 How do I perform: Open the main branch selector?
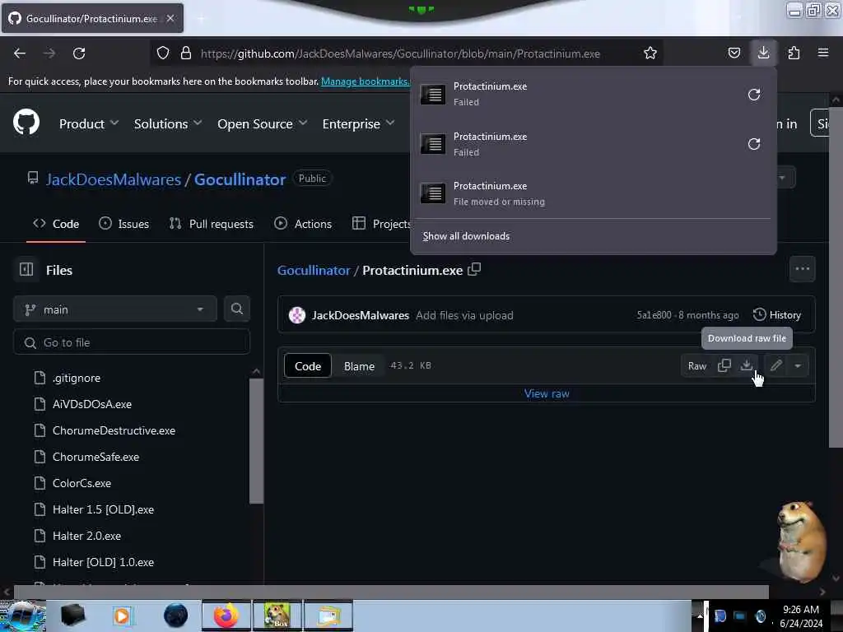tap(115, 309)
